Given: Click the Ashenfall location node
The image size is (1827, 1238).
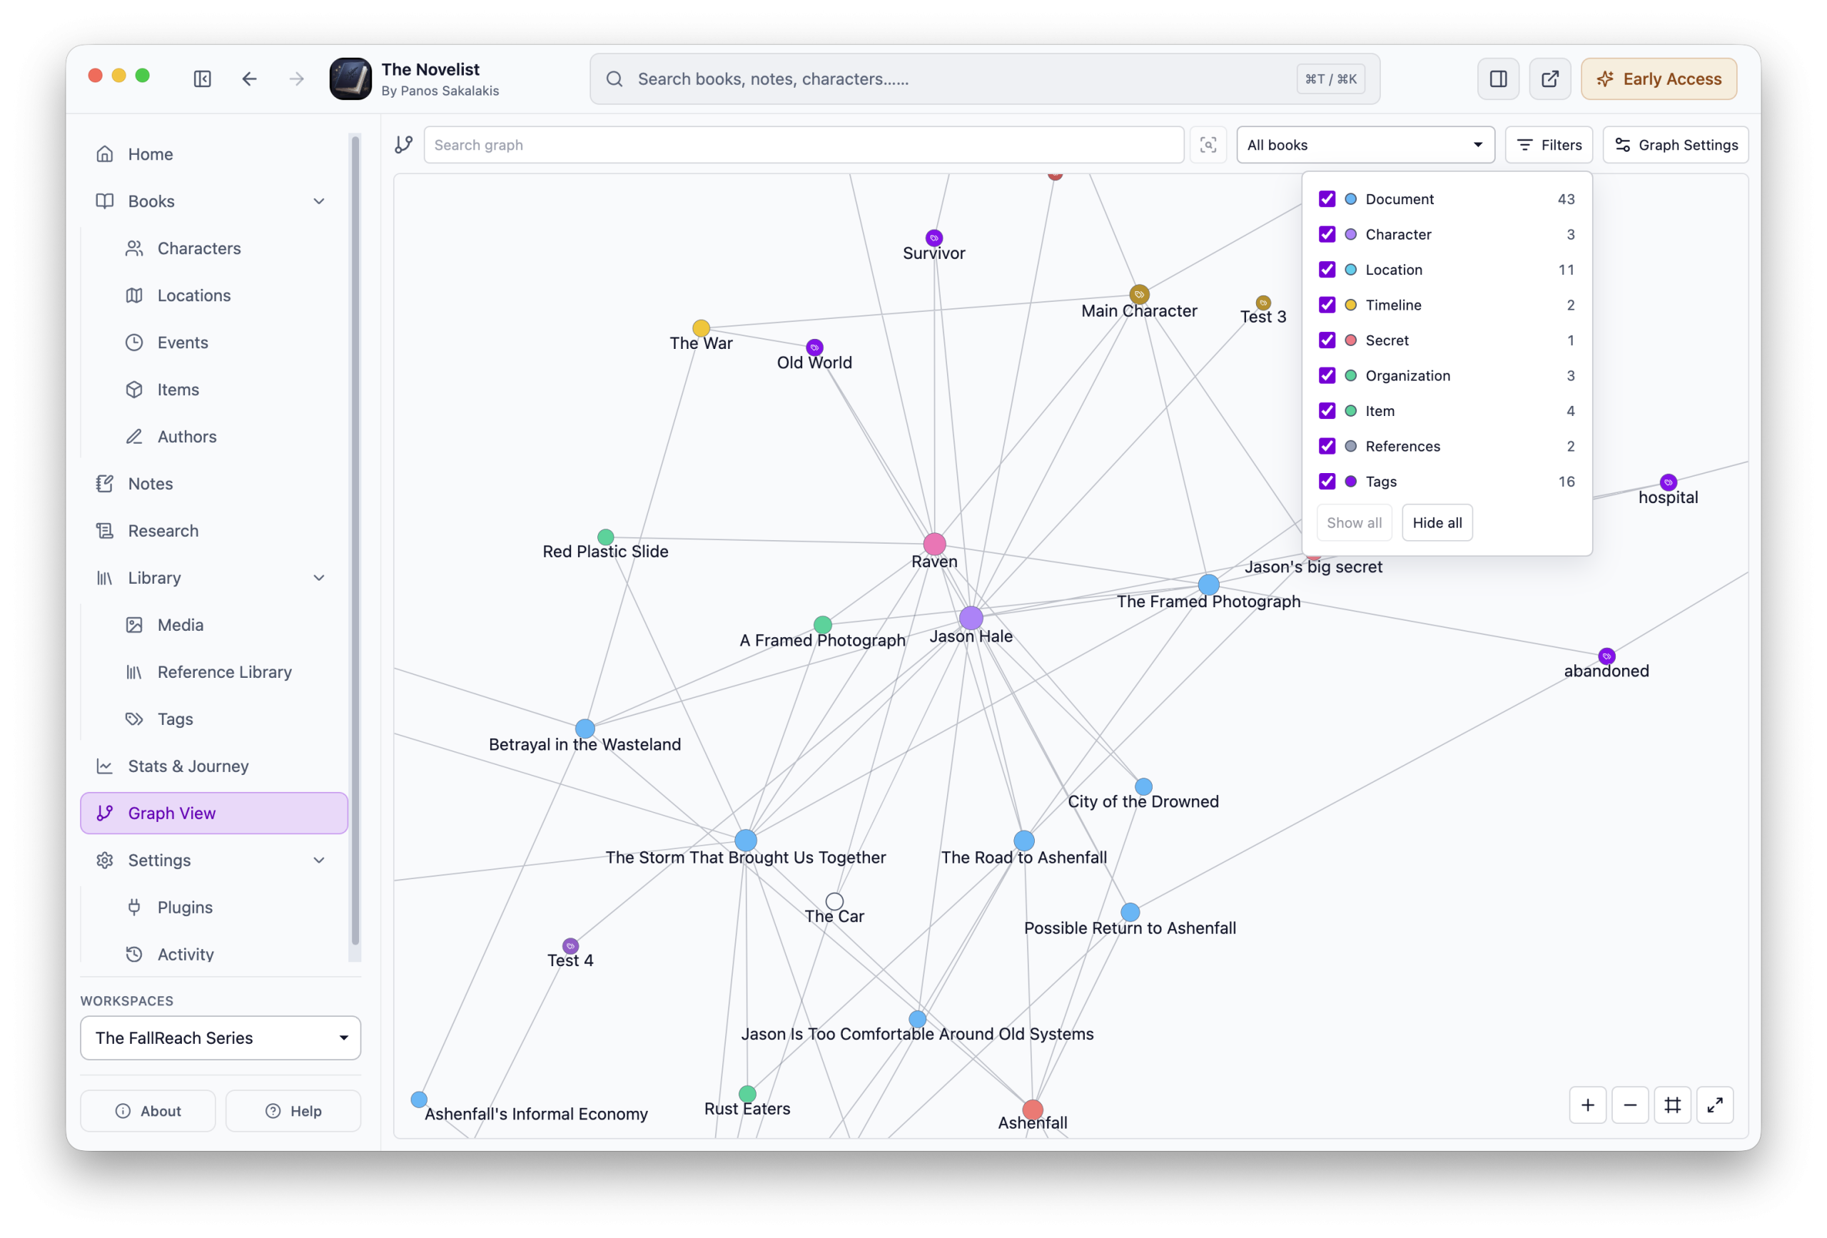Looking at the screenshot, I should pos(1032,1109).
